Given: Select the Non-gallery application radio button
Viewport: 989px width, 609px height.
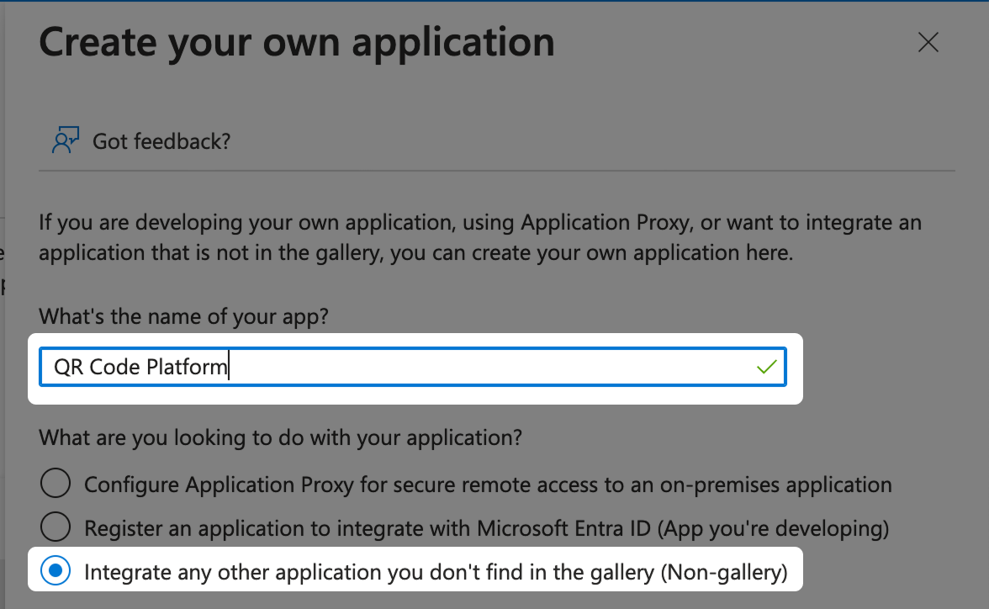Looking at the screenshot, I should click(55, 570).
